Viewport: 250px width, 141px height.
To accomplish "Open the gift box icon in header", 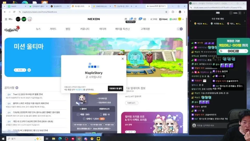I will [126, 19].
